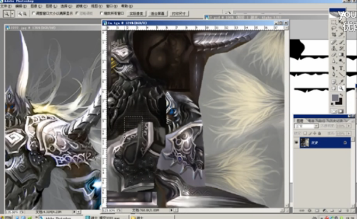Open layer blend mode dropdown
The height and width of the screenshot is (219, 357).
coord(306,126)
